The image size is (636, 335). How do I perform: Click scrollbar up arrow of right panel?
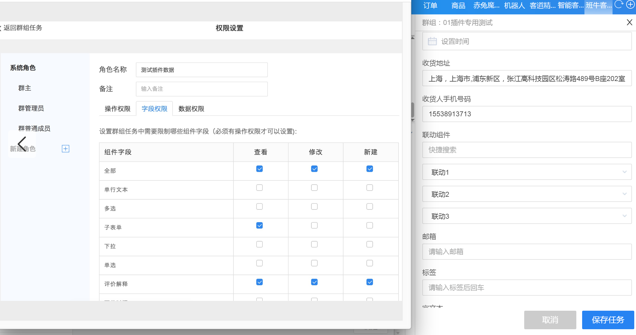[x=413, y=38]
